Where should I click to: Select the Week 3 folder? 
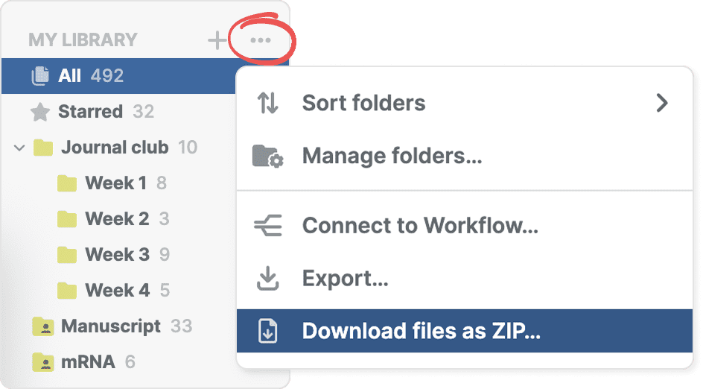point(117,255)
